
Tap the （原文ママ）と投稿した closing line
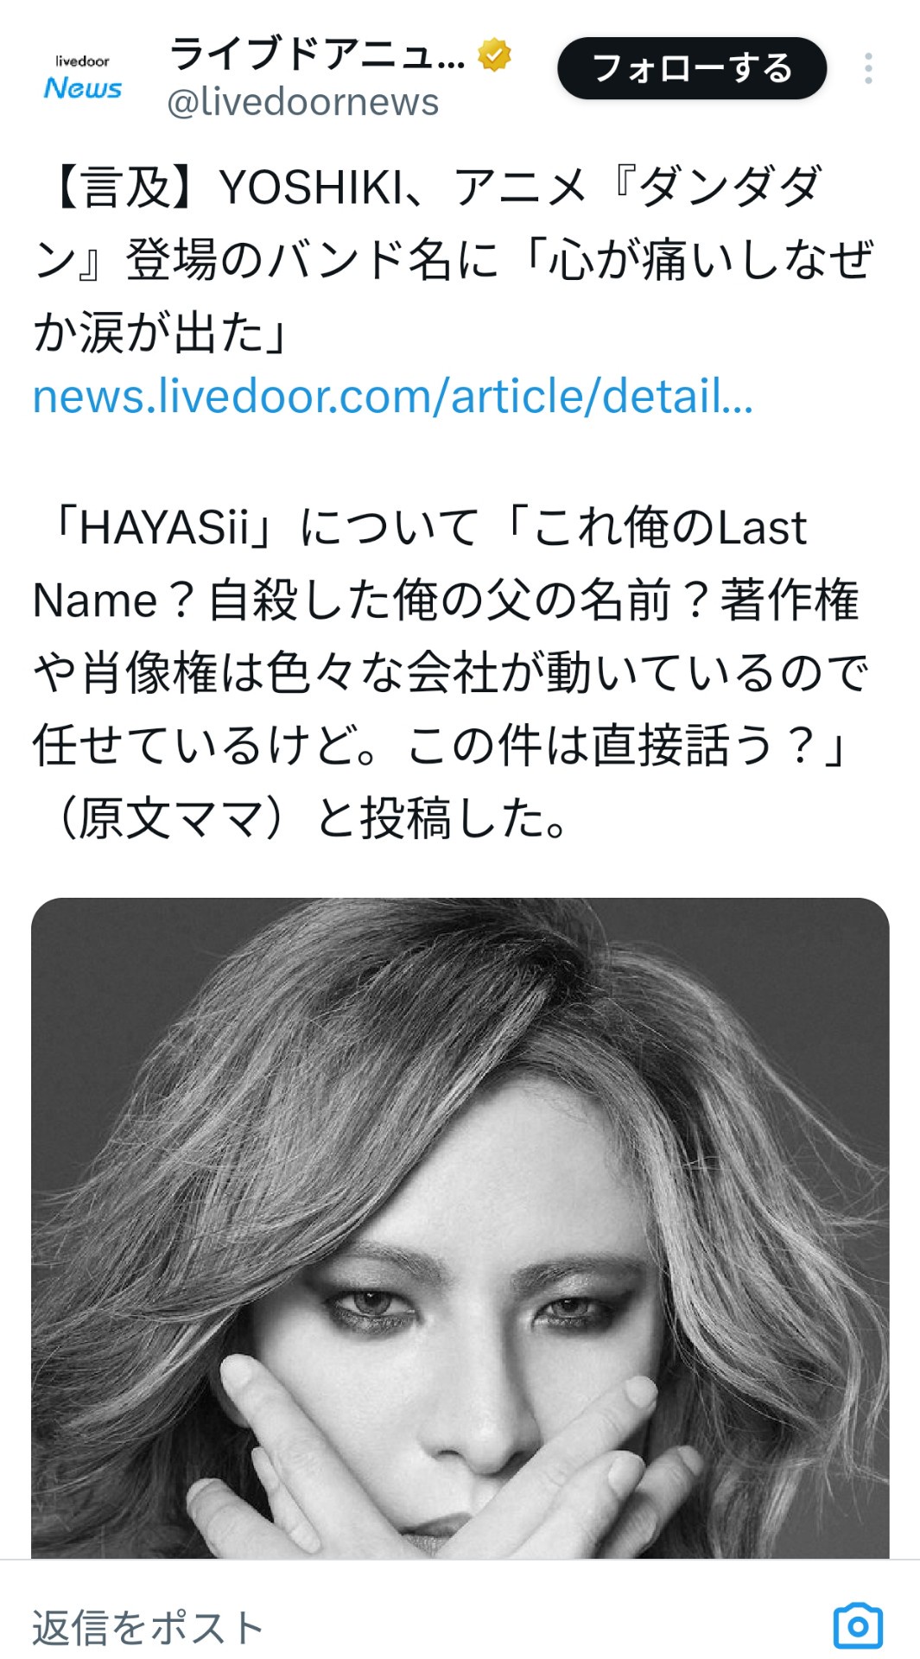(x=301, y=817)
